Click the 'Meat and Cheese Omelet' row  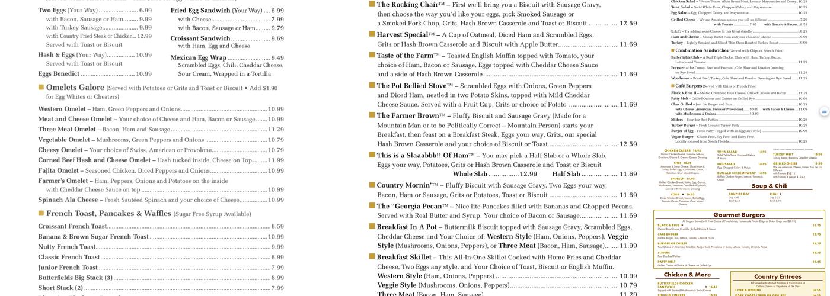pos(161,119)
